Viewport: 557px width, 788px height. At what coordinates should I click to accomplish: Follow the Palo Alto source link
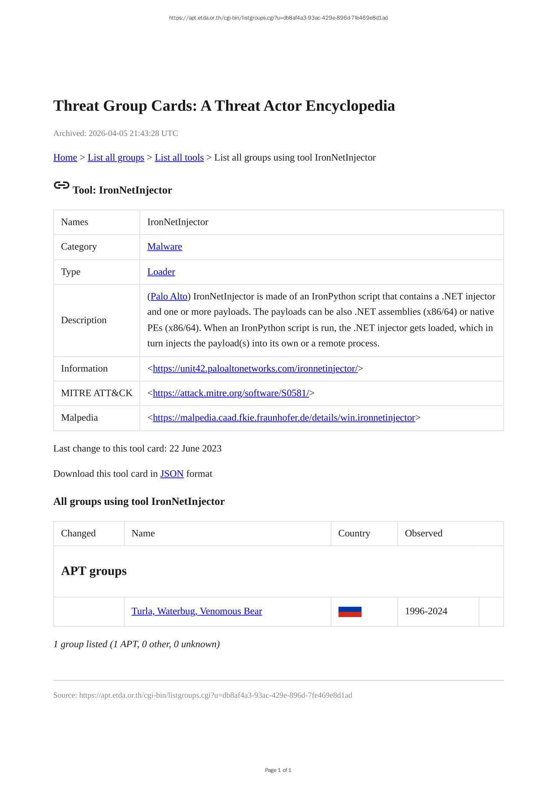coord(169,297)
